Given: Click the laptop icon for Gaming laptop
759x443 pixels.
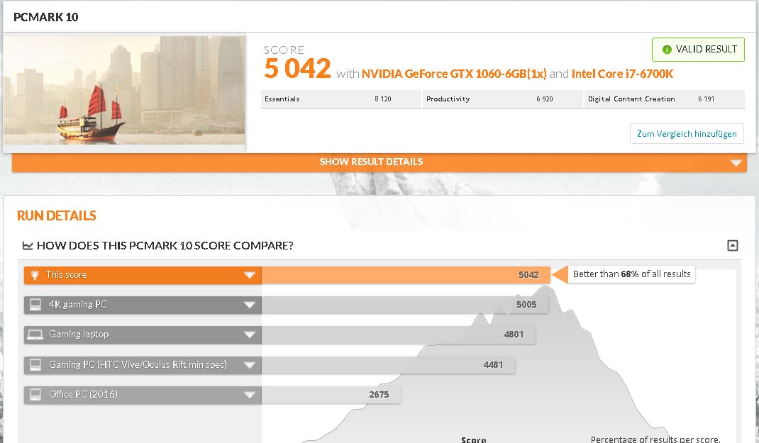Looking at the screenshot, I should coord(35,335).
